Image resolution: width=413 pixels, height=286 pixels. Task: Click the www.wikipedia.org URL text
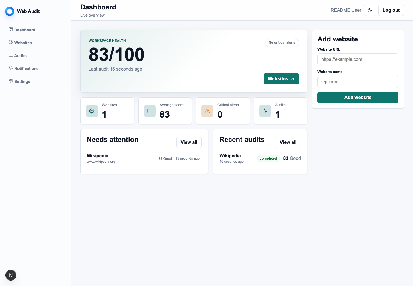(x=101, y=162)
